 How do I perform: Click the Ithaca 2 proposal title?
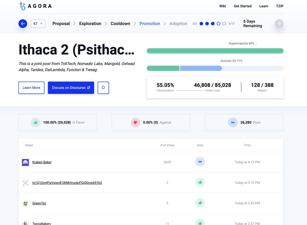[76, 50]
